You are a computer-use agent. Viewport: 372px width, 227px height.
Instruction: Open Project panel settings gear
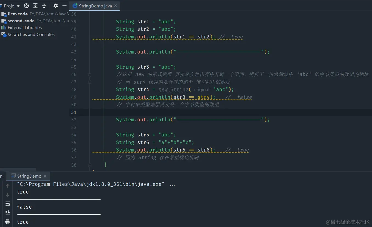(x=56, y=6)
